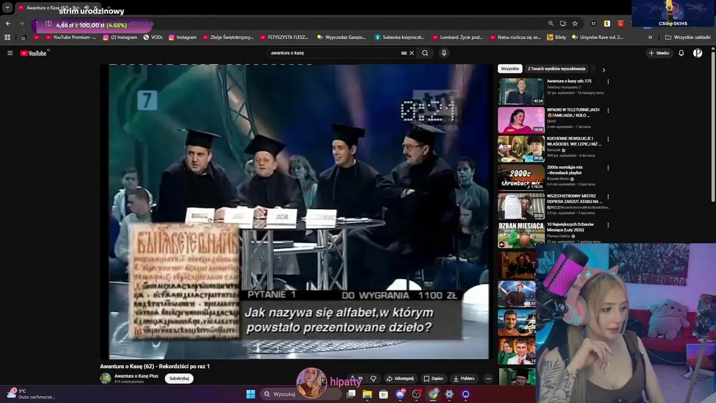The image size is (716, 403).
Task: Open the YouTube account avatar menu
Action: click(x=698, y=53)
